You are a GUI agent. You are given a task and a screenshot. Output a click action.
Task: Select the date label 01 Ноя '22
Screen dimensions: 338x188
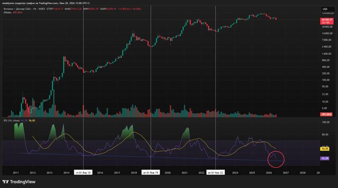pyautogui.click(x=215, y=172)
